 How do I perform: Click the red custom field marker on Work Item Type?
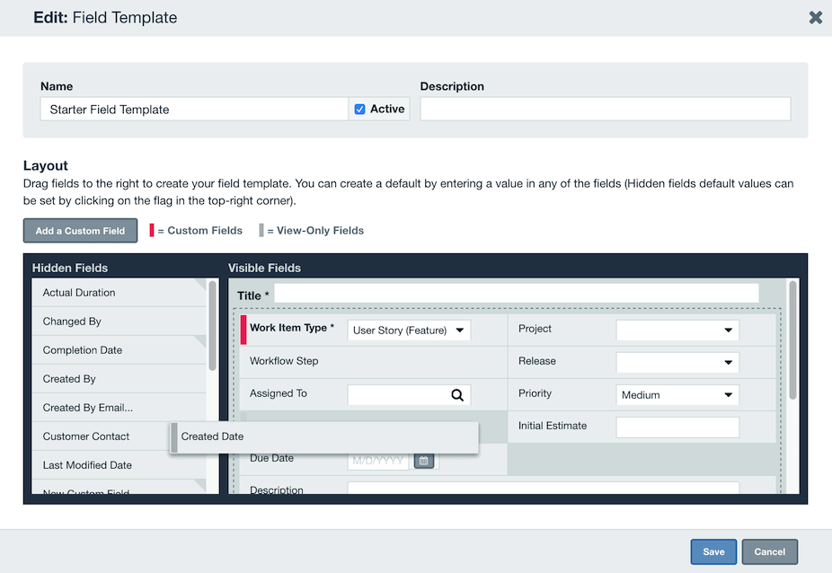pyautogui.click(x=243, y=330)
